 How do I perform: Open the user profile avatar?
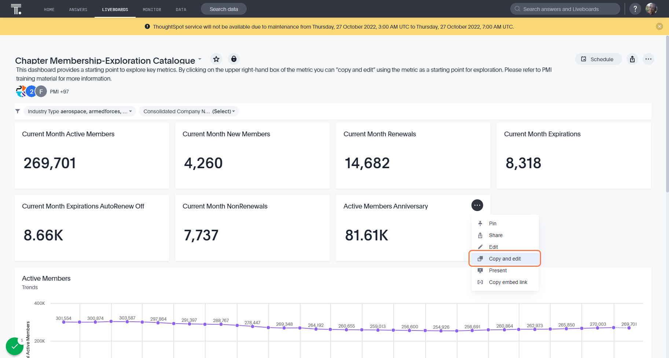pos(651,9)
